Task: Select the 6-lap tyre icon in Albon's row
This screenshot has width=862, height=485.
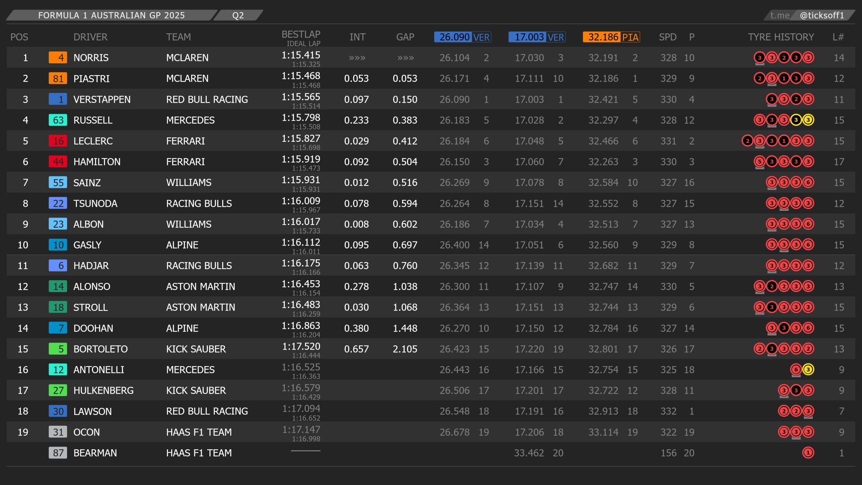Action: tap(808, 224)
